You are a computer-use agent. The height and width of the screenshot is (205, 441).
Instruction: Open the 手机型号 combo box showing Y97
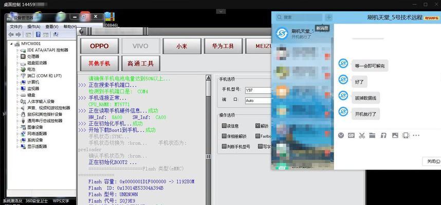pos(258,90)
